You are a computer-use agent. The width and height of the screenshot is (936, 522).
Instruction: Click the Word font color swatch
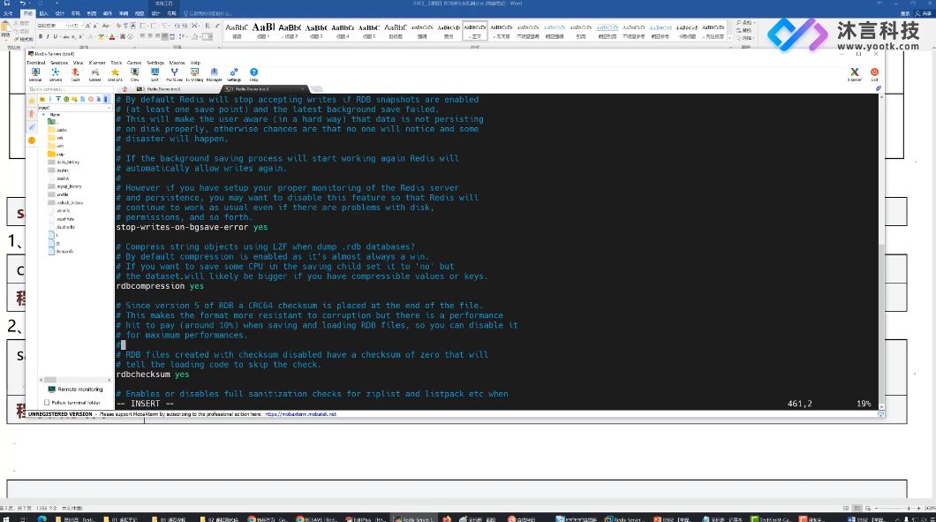tap(111, 37)
